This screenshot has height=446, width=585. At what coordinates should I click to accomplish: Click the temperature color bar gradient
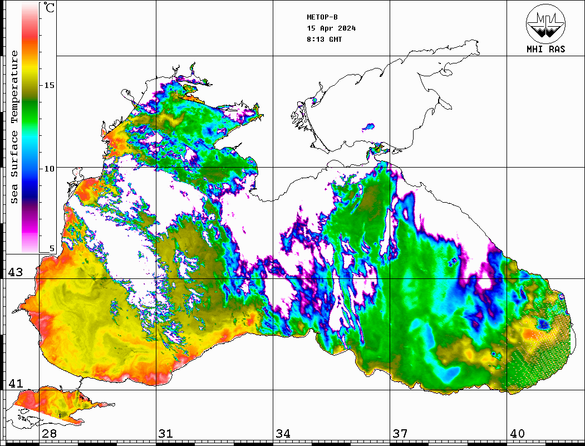pyautogui.click(x=30, y=128)
